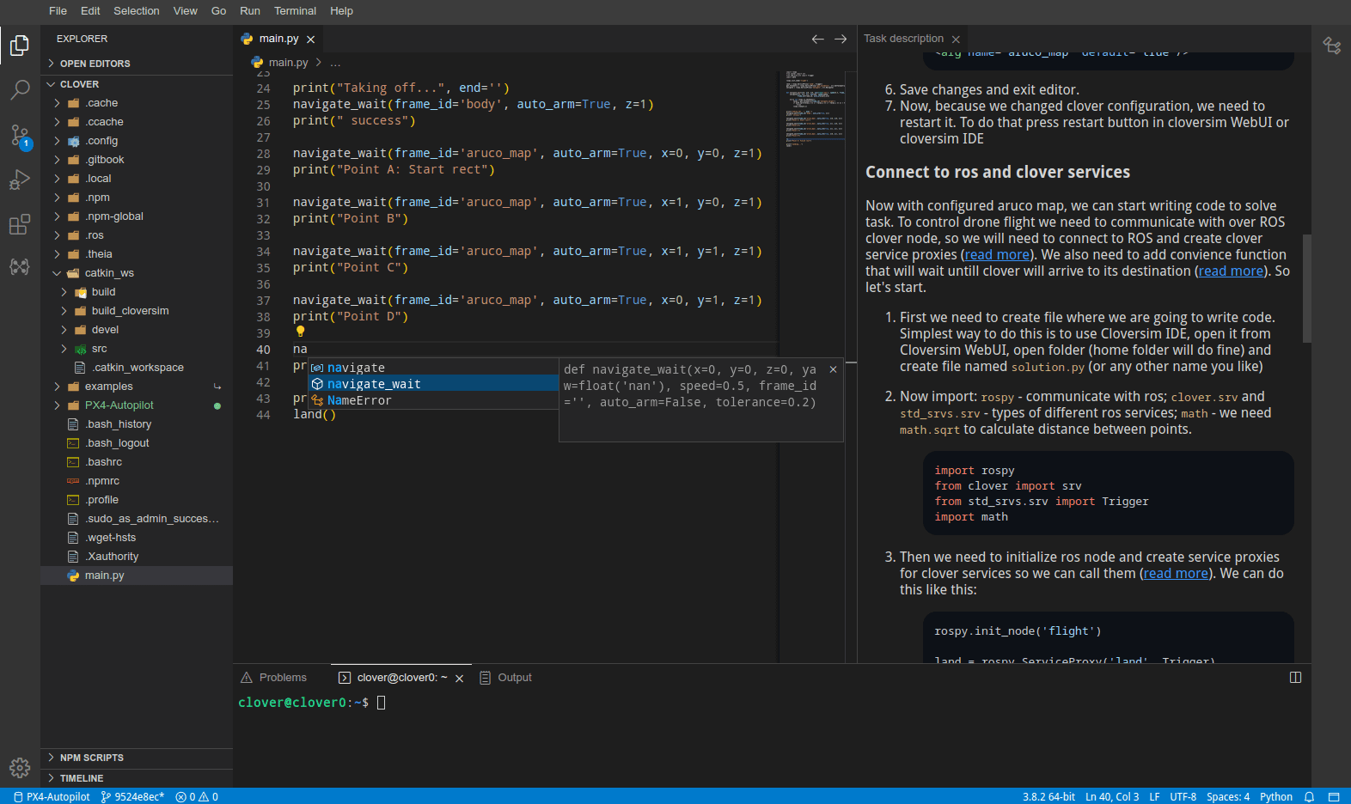1351x804 pixels.
Task: Click the lightbulb code action icon
Action: click(x=300, y=332)
